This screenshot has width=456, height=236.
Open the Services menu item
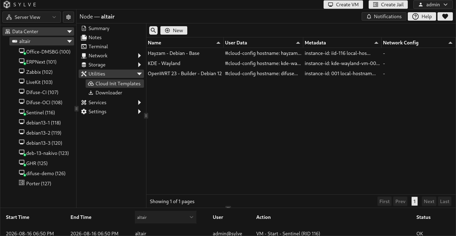click(111, 102)
